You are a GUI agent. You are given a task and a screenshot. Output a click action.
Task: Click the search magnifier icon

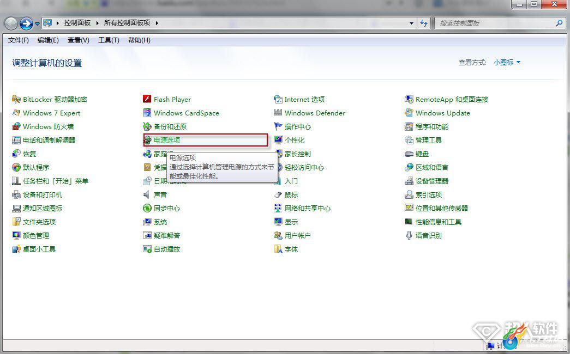click(559, 23)
